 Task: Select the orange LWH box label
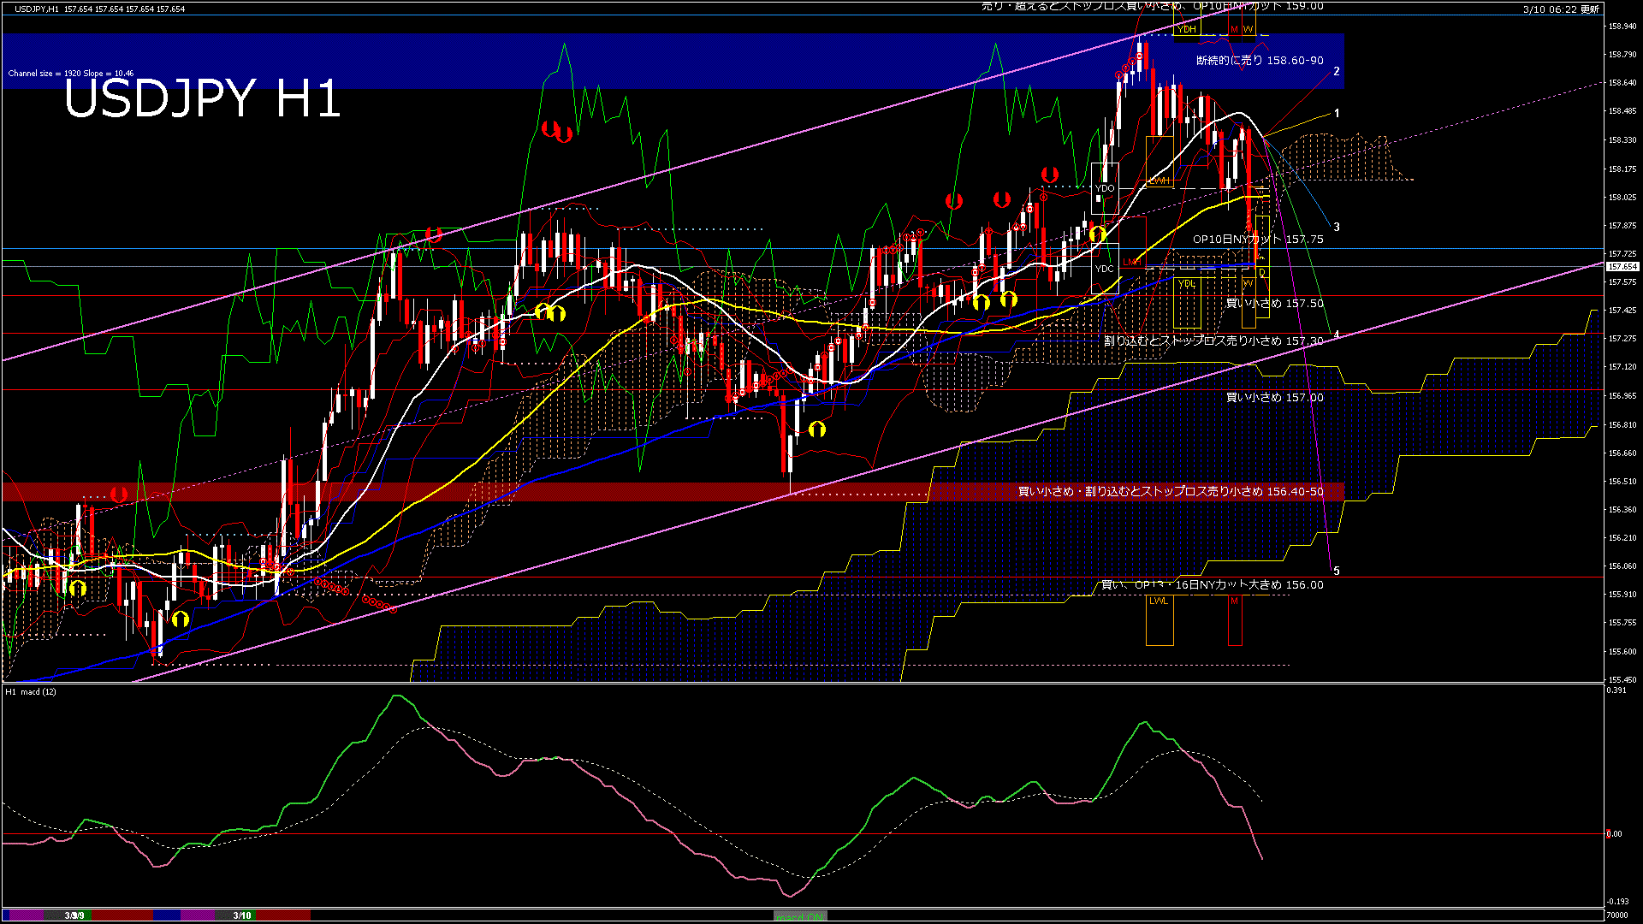pyautogui.click(x=1159, y=181)
